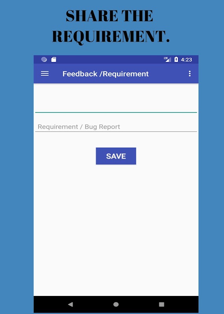
Task: Tap the SD card status icon
Action: pyautogui.click(x=54, y=60)
